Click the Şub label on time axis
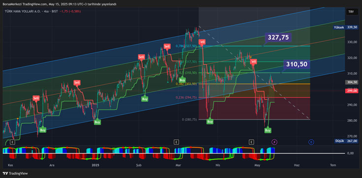Viewport: 362px width, 178px height. [x=138, y=165]
